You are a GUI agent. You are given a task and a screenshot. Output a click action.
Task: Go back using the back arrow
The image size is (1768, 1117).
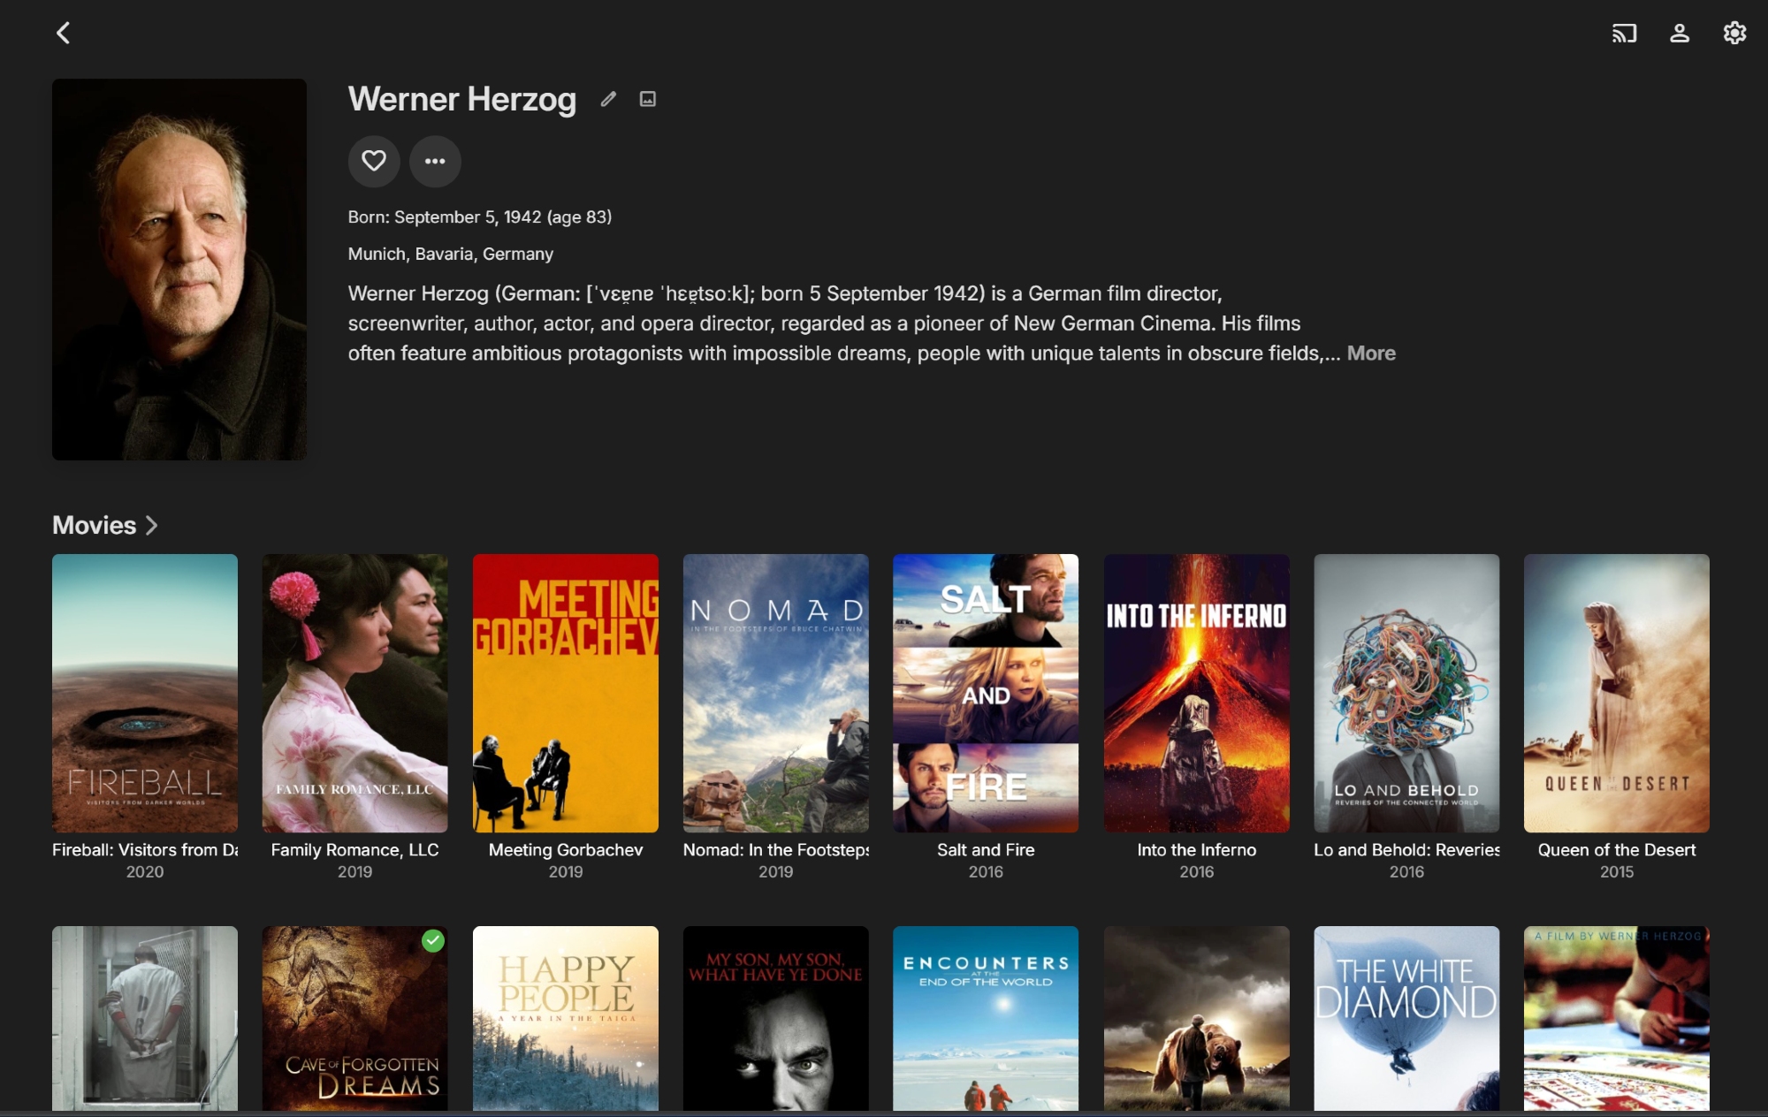click(x=63, y=34)
